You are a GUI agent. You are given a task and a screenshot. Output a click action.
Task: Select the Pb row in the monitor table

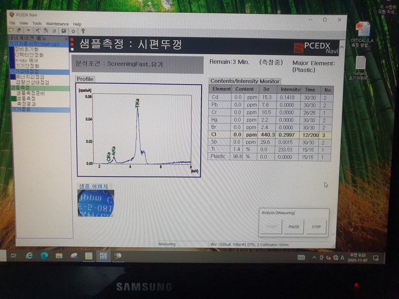click(271, 105)
